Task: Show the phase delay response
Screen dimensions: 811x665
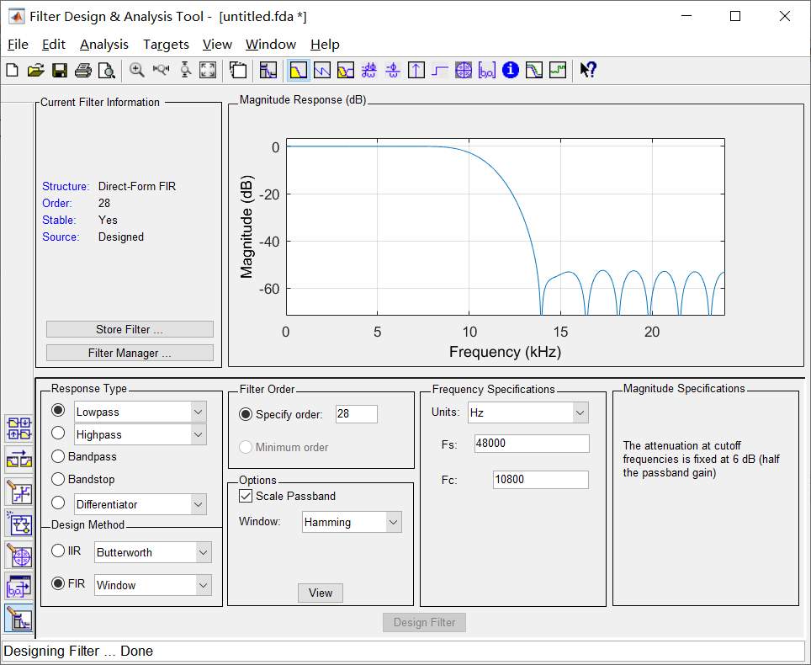Action: click(x=393, y=70)
